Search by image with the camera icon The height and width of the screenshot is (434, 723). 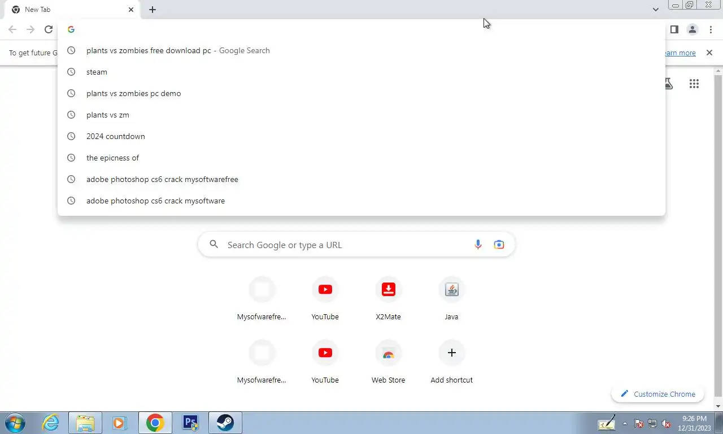499,245
